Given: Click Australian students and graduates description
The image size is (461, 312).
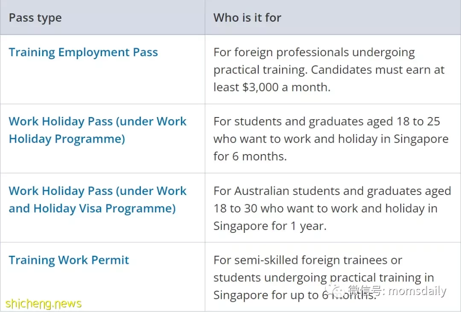Looking at the screenshot, I should pos(332,208).
